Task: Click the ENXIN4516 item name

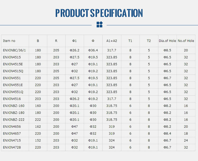Action: [x=12, y=99]
